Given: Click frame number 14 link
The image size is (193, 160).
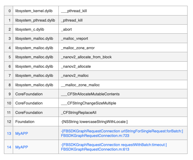Looking at the screenshot, I should tap(9, 147).
